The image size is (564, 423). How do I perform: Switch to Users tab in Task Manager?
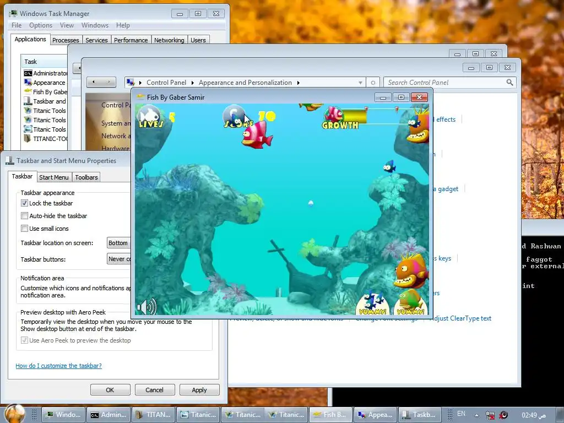(x=198, y=40)
